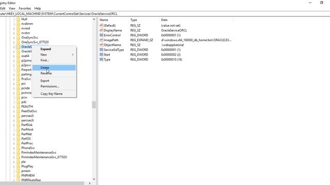Click the PlugPlay key folder icon
The height and width of the screenshot is (185, 330).
point(18,166)
